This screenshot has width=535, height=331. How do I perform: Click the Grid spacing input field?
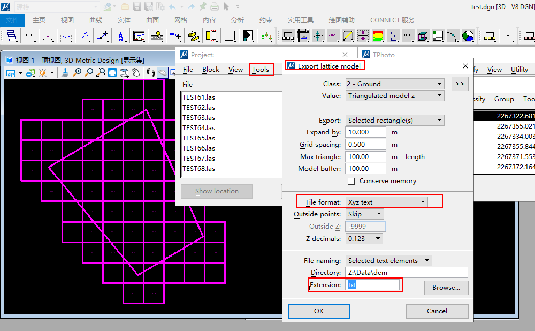(x=365, y=145)
